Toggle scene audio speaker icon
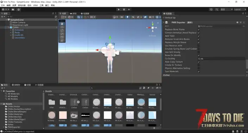The image size is (248, 133). [x=133, y=17]
